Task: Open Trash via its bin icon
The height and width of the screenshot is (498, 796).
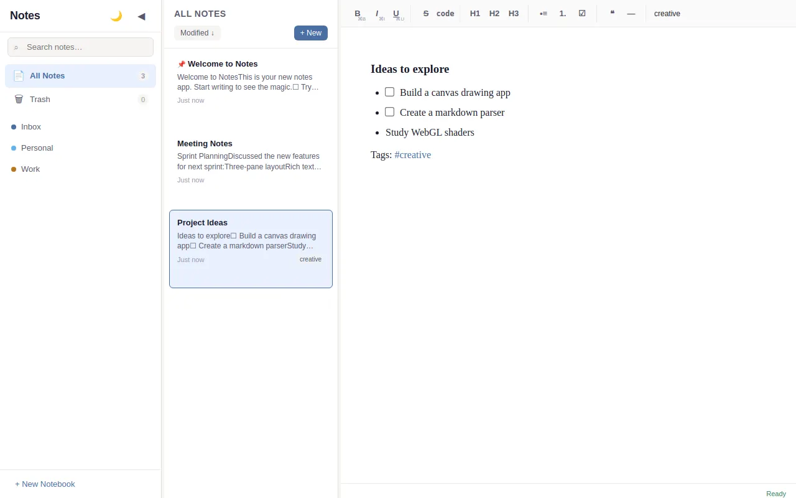Action: (19, 100)
